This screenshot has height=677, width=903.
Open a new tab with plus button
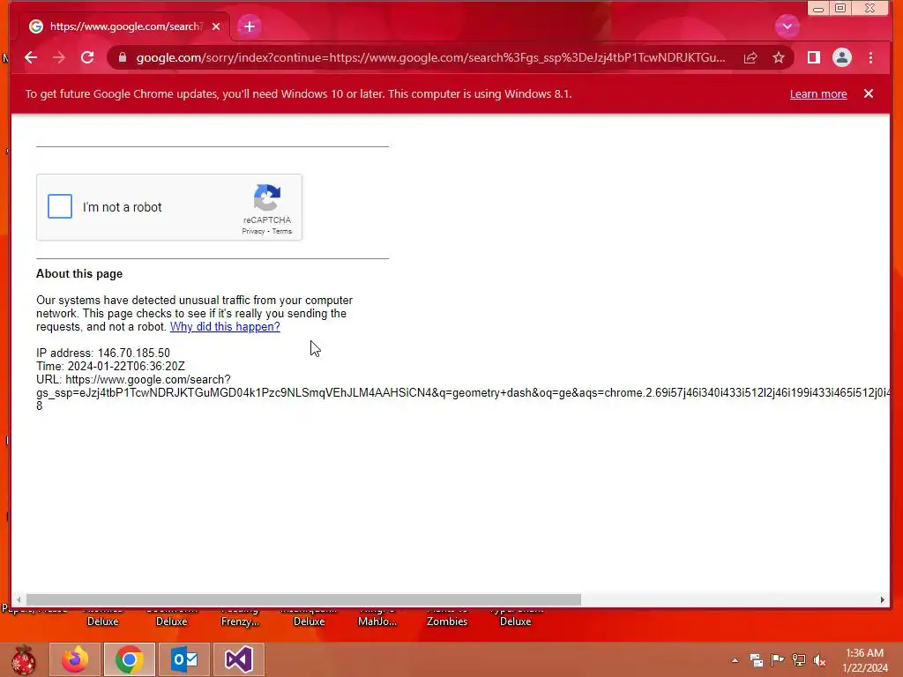[x=250, y=26]
